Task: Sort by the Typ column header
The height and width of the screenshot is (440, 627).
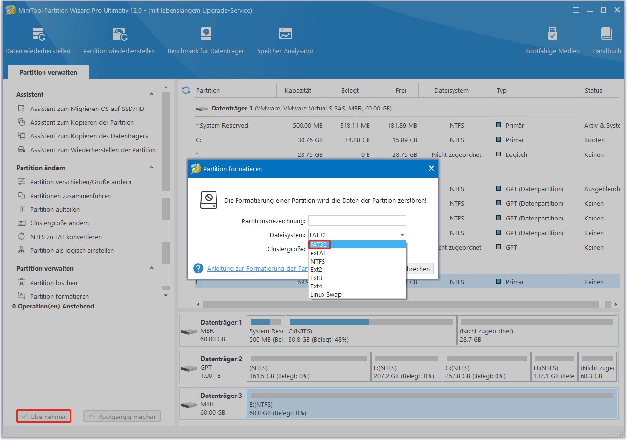Action: (539, 90)
